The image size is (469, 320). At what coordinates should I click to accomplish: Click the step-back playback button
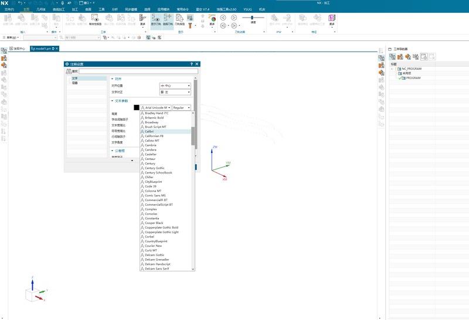tap(223, 18)
